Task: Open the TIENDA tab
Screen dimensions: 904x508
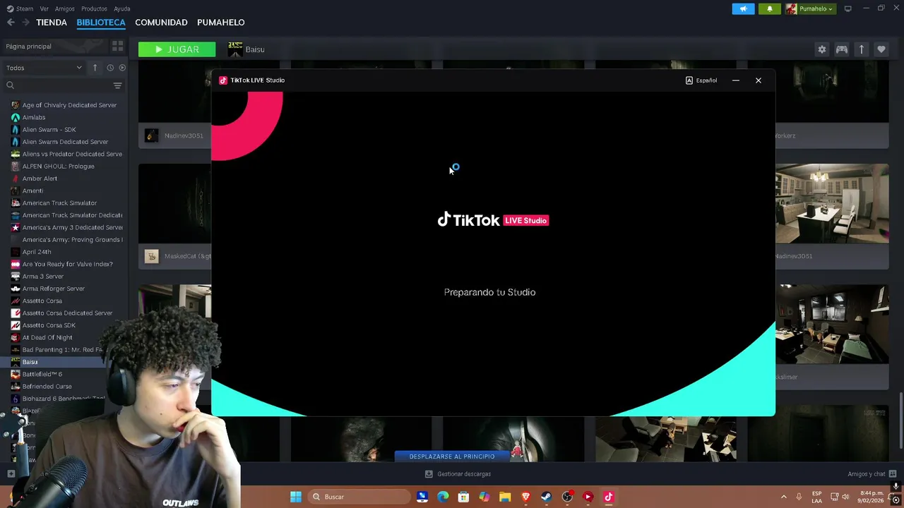Action: 52,23
